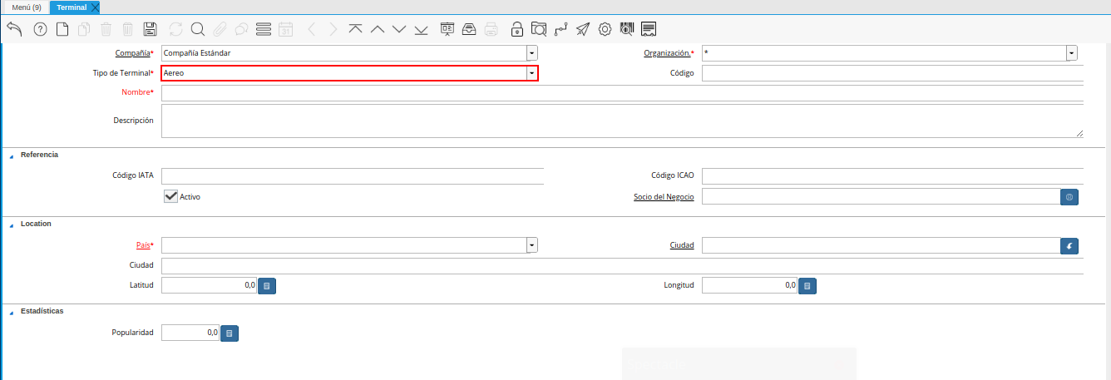Click the left angle parent record icon
Screen dimensions: 1111x380
tap(312, 29)
